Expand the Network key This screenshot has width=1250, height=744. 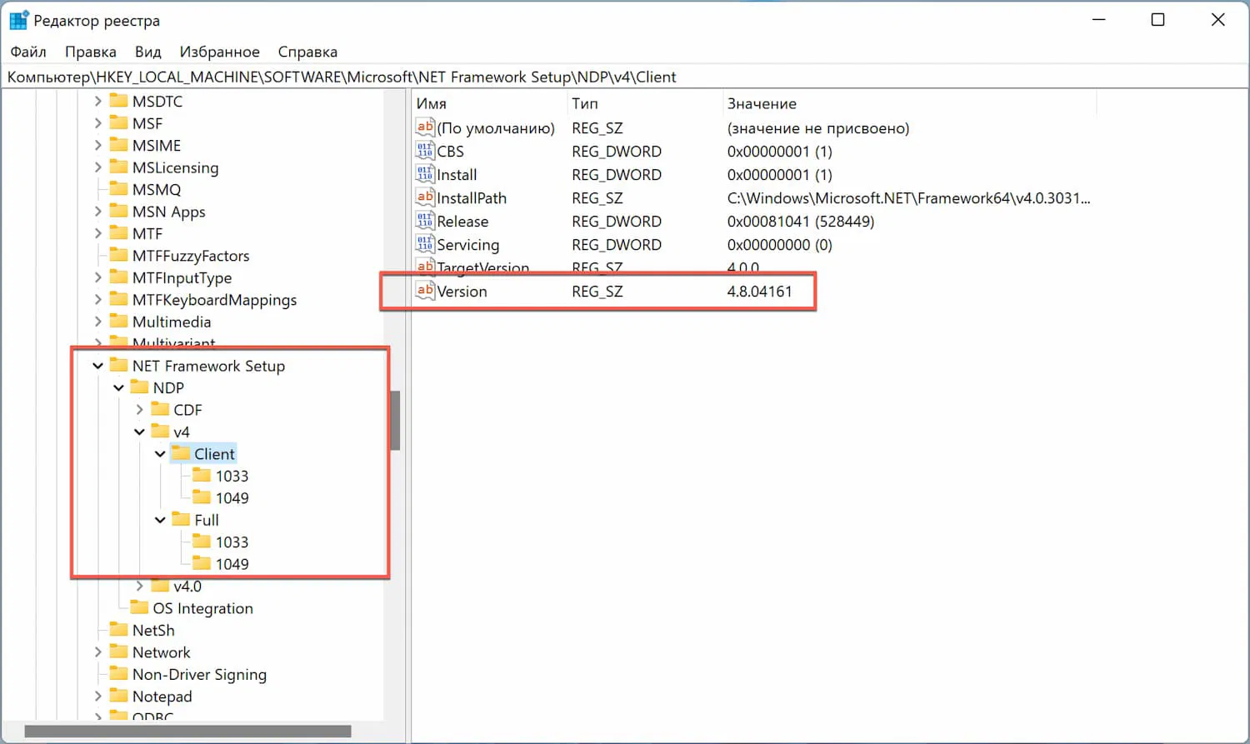click(x=98, y=652)
